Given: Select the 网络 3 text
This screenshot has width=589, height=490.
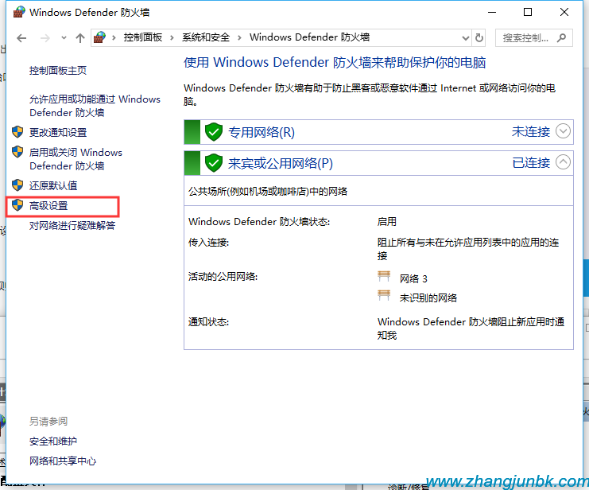Looking at the screenshot, I should (413, 278).
